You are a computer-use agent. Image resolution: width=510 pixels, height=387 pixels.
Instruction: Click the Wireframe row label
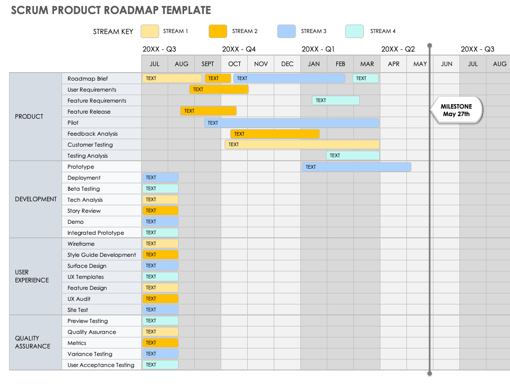tap(80, 244)
